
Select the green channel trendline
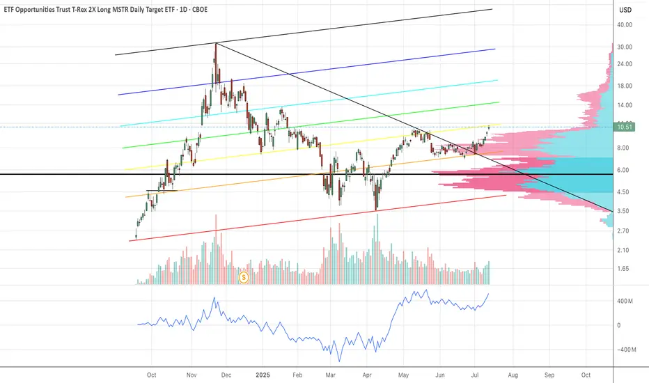coord(311,125)
